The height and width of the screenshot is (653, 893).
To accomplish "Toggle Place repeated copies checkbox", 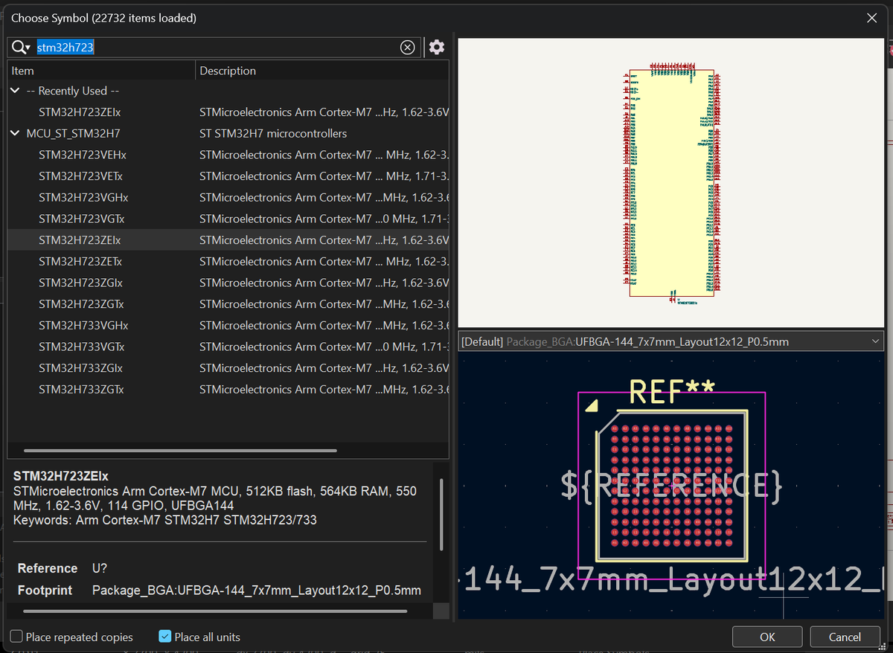I will 16,637.
